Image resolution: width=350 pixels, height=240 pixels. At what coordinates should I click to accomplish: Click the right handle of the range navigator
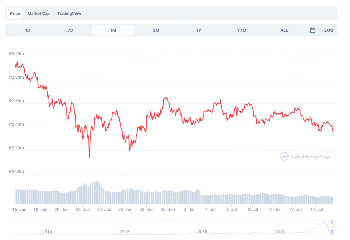point(333,227)
